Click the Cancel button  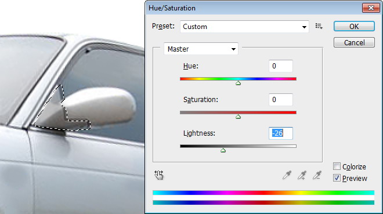354,43
